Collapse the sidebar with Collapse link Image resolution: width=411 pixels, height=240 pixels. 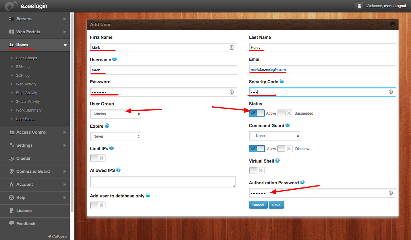pos(57,236)
